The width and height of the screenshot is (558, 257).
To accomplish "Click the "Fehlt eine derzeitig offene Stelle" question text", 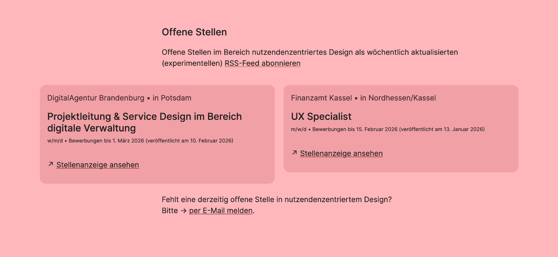I will (276, 200).
